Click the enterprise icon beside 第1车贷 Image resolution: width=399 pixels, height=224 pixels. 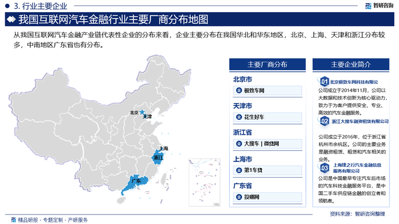point(239,170)
